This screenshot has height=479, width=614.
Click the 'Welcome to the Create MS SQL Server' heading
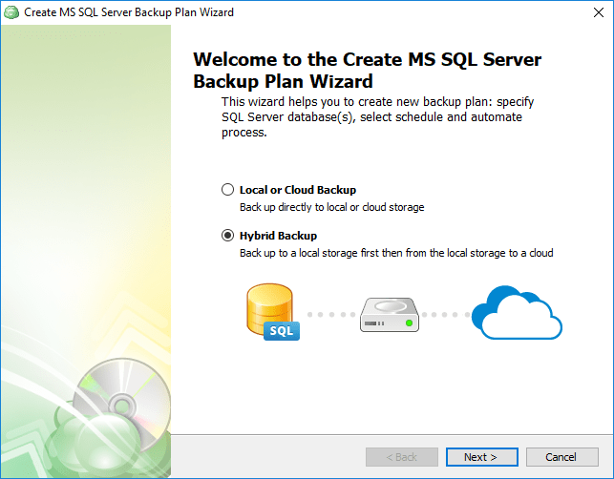367,71
